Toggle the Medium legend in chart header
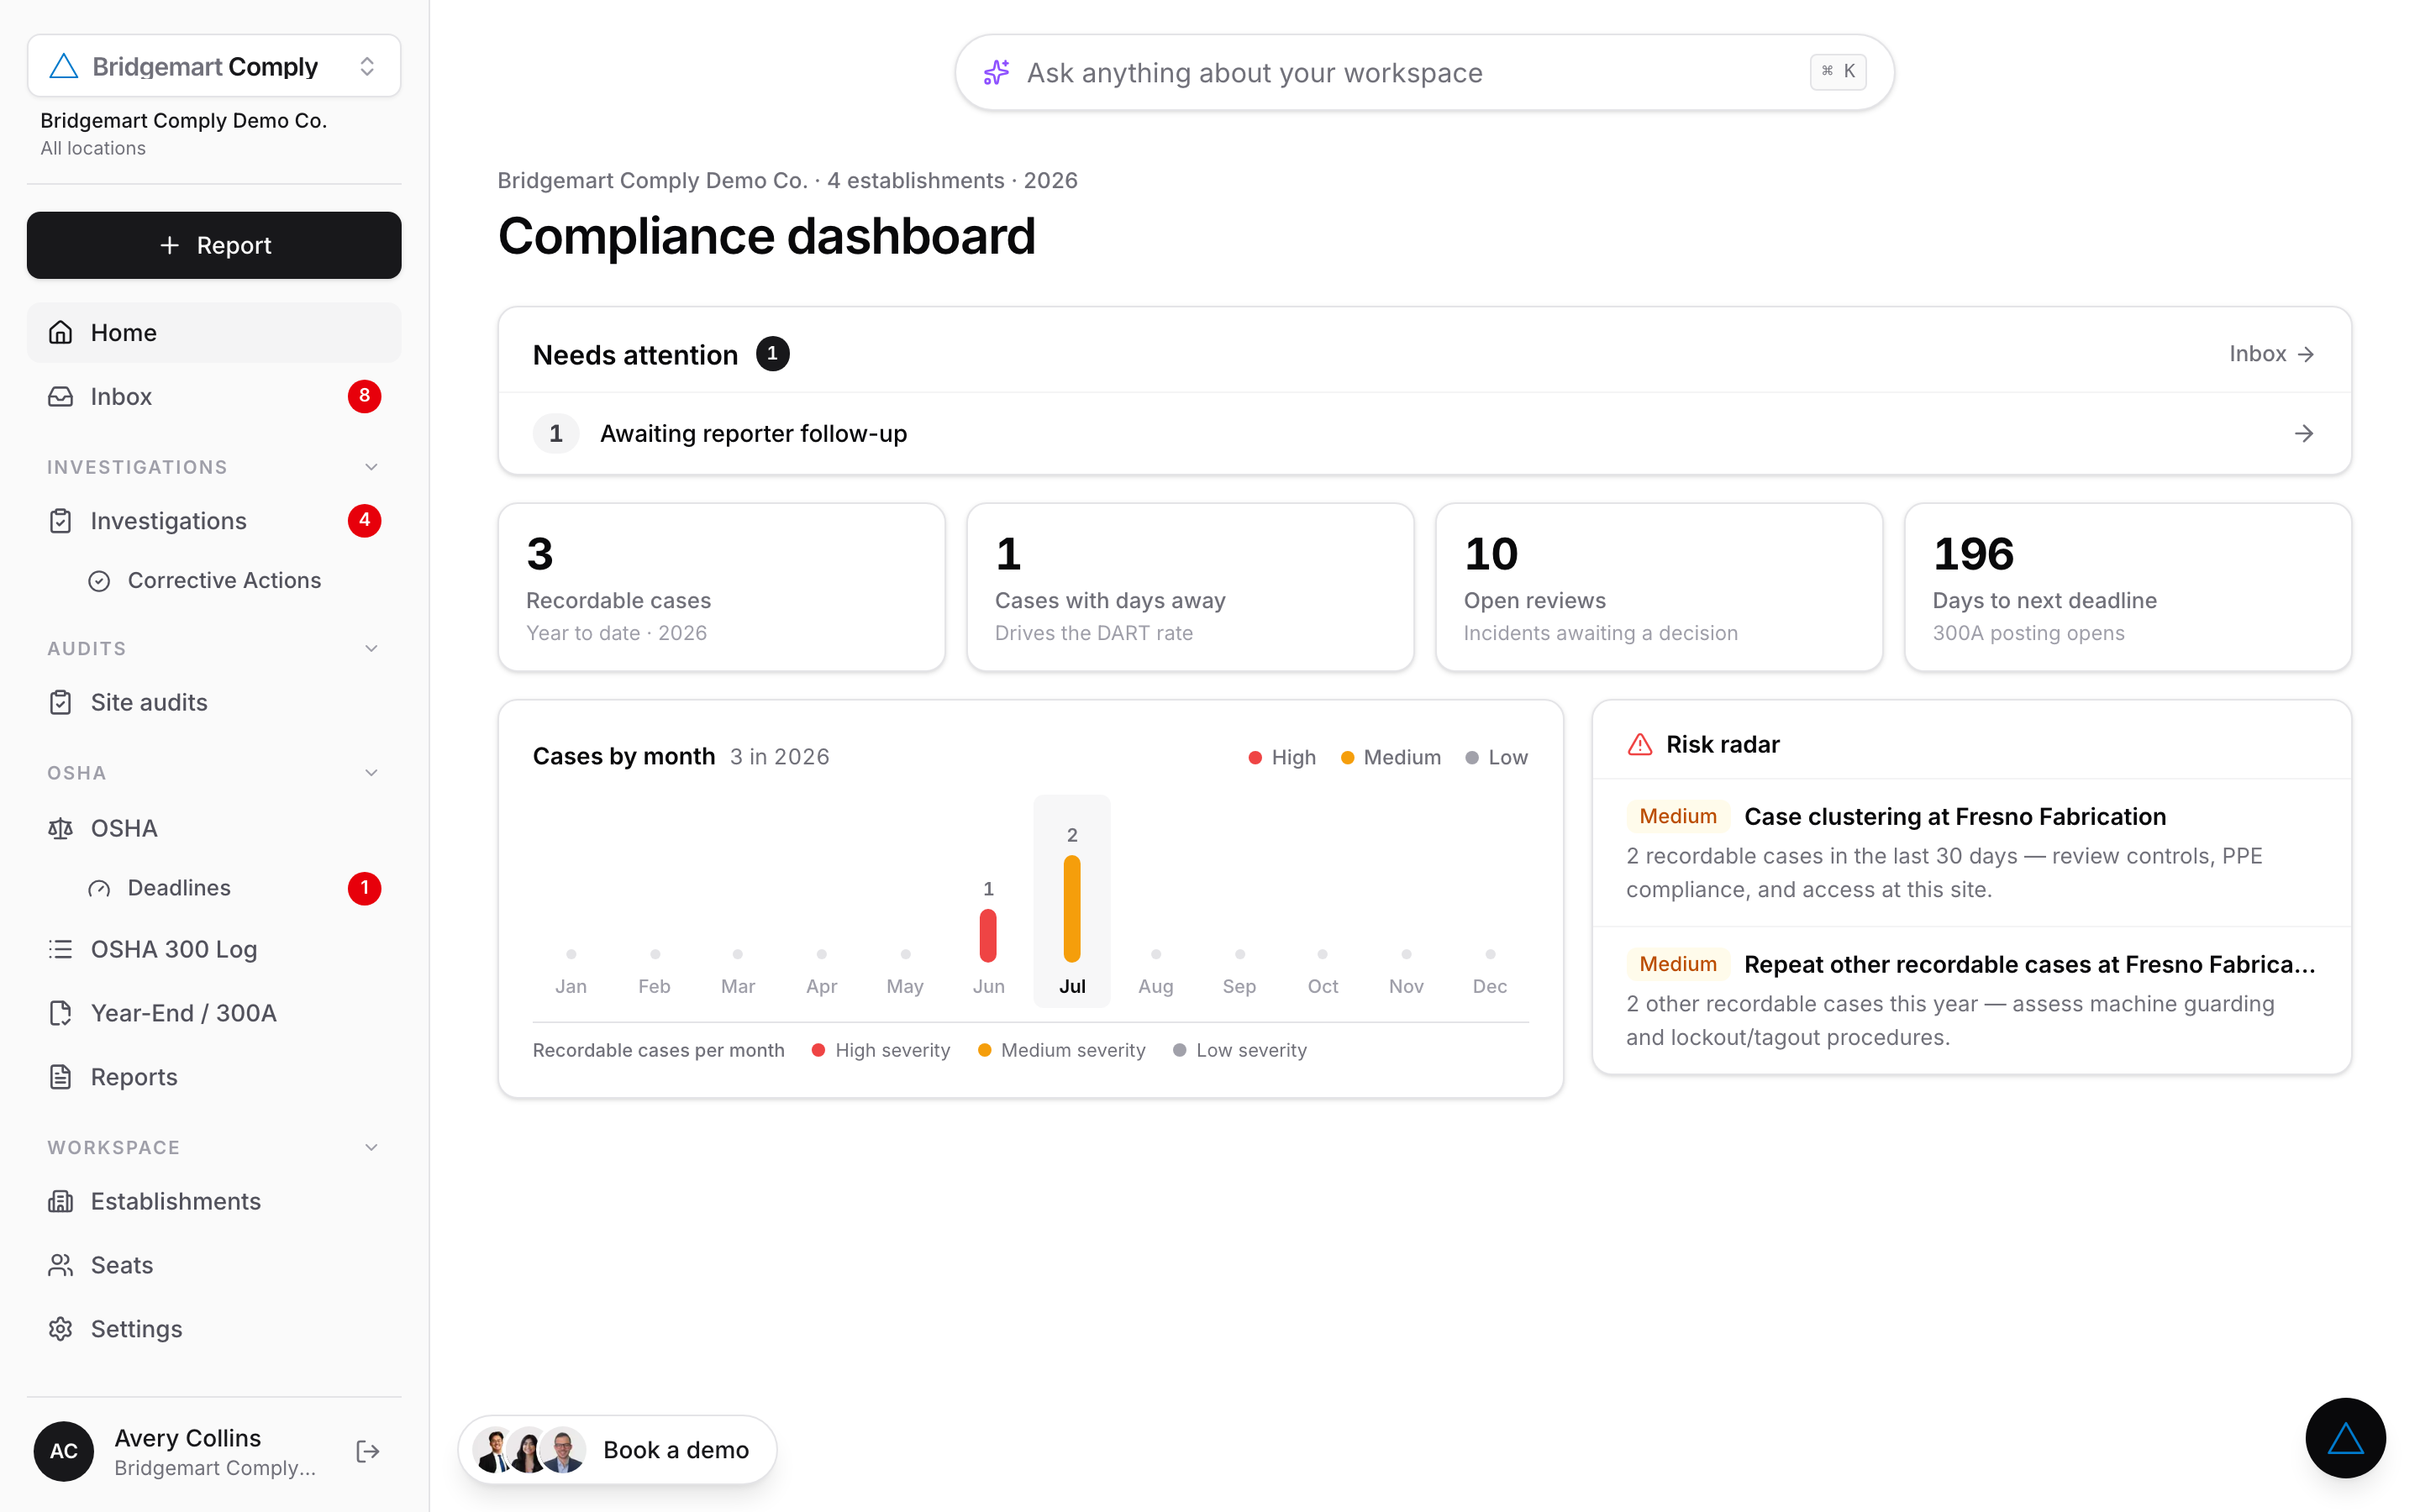Viewport: 2420px width, 1512px height. [1391, 757]
